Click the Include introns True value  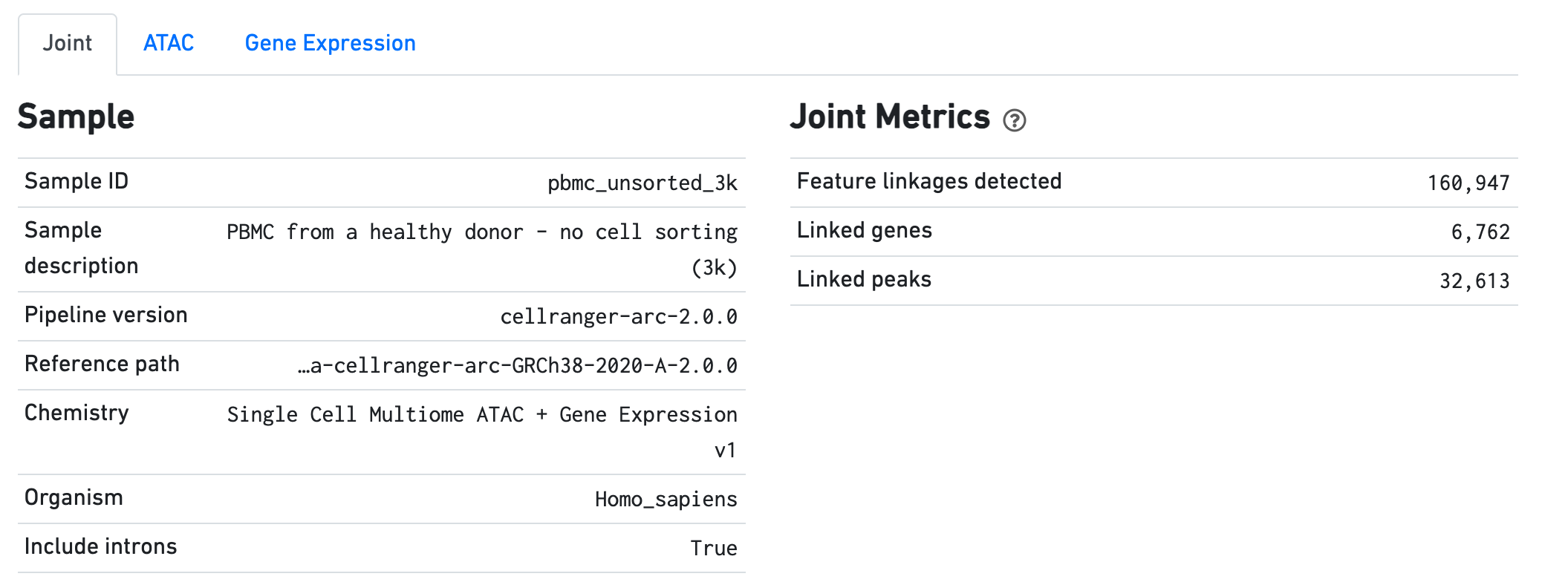713,548
